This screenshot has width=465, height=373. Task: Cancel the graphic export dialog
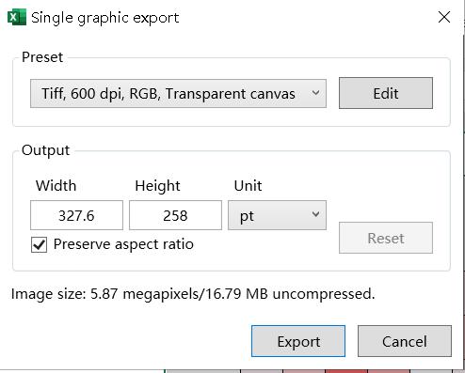[x=405, y=341]
